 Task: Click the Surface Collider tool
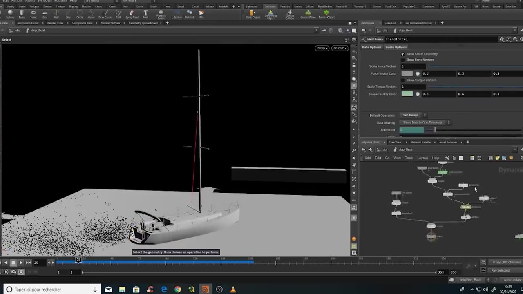[x=290, y=15]
